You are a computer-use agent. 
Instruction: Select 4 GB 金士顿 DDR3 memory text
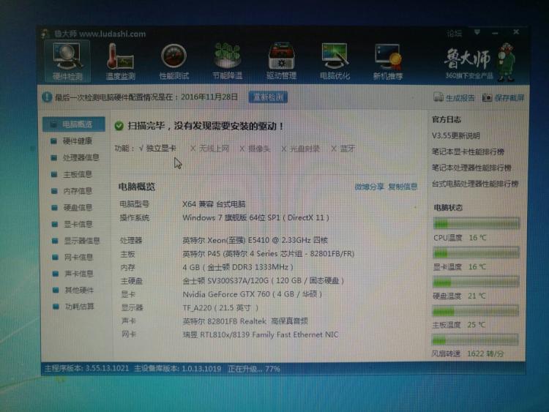tap(238, 267)
